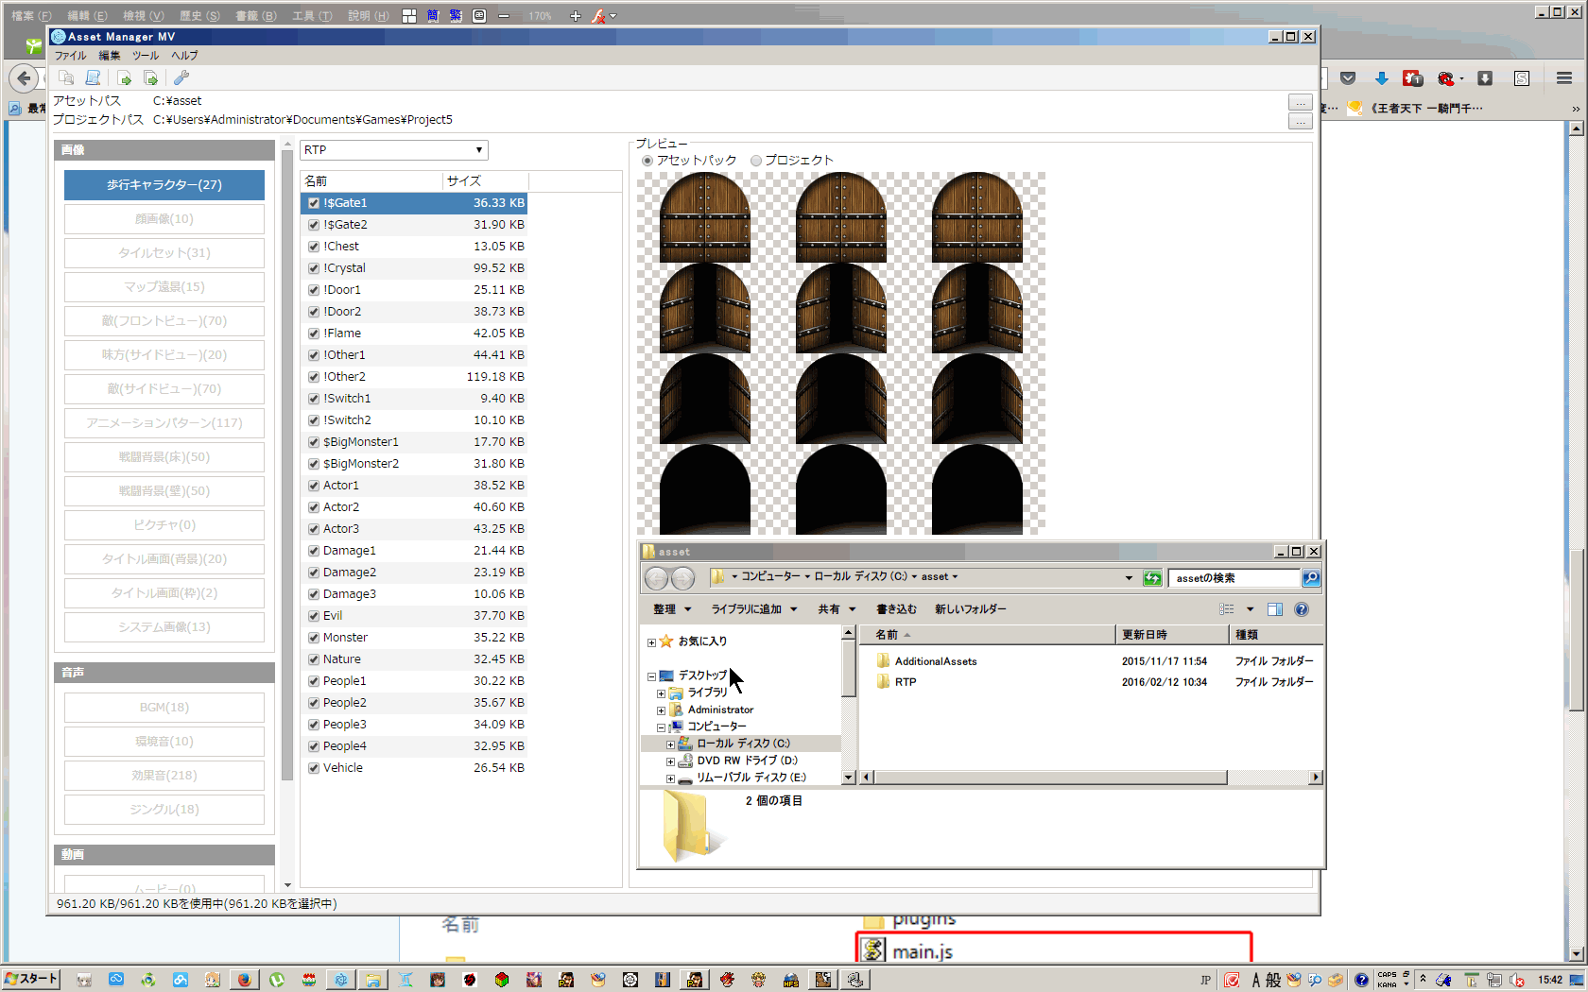1588x992 pixels.
Task: Uncheck the !Chest asset checkbox
Action: (314, 247)
